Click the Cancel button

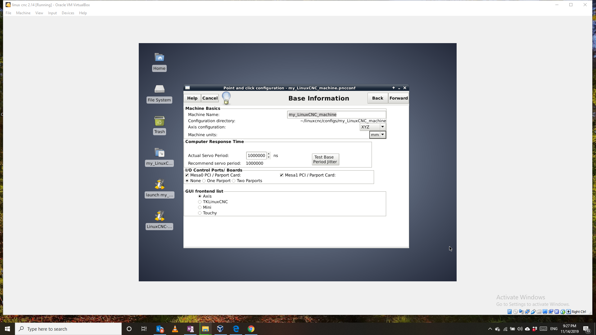coord(210,98)
